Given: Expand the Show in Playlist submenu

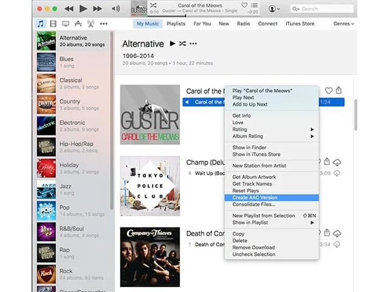Looking at the screenshot, I should [272, 223].
